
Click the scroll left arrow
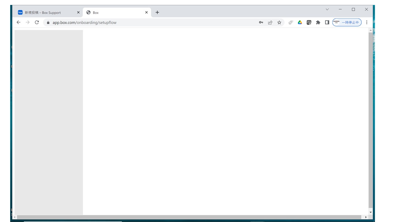15,217
